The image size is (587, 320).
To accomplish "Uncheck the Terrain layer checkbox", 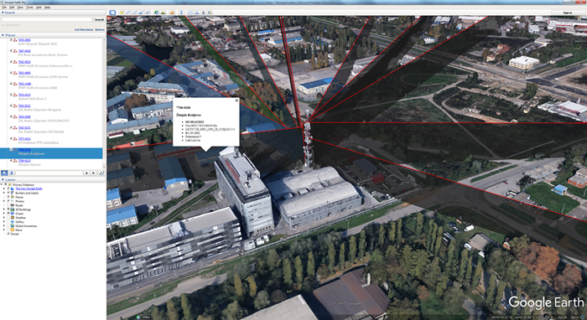I will pyautogui.click(x=8, y=234).
